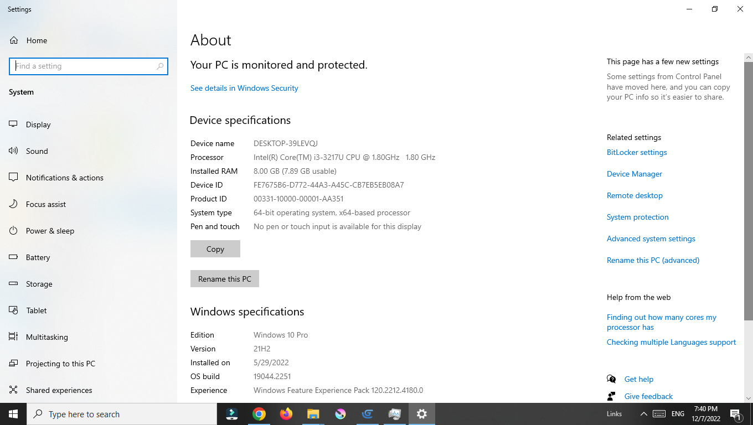Open Power & sleep settings
The width and height of the screenshot is (753, 425).
(x=49, y=230)
